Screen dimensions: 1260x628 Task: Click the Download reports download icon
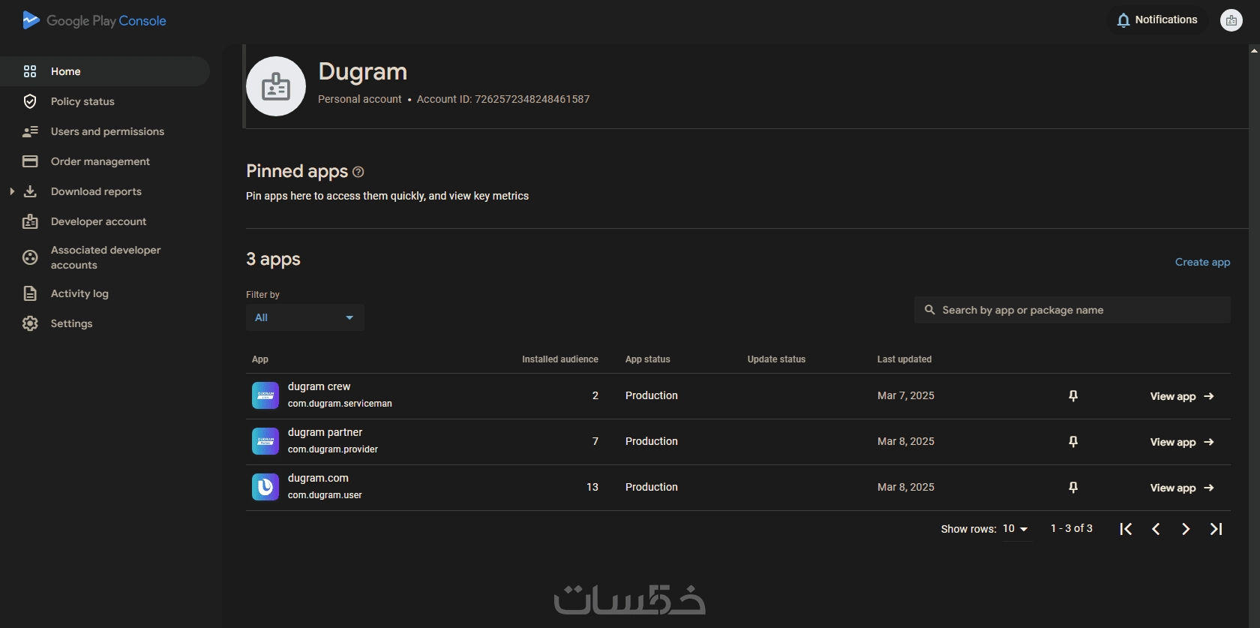(x=30, y=191)
